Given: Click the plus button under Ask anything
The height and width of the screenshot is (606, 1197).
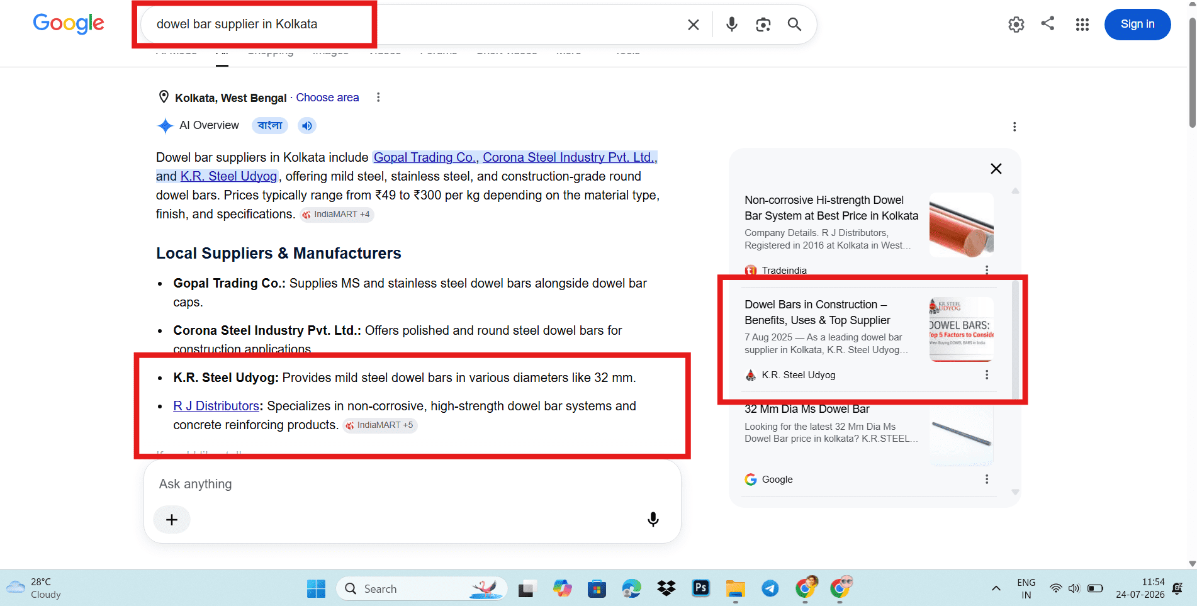Looking at the screenshot, I should click(172, 520).
